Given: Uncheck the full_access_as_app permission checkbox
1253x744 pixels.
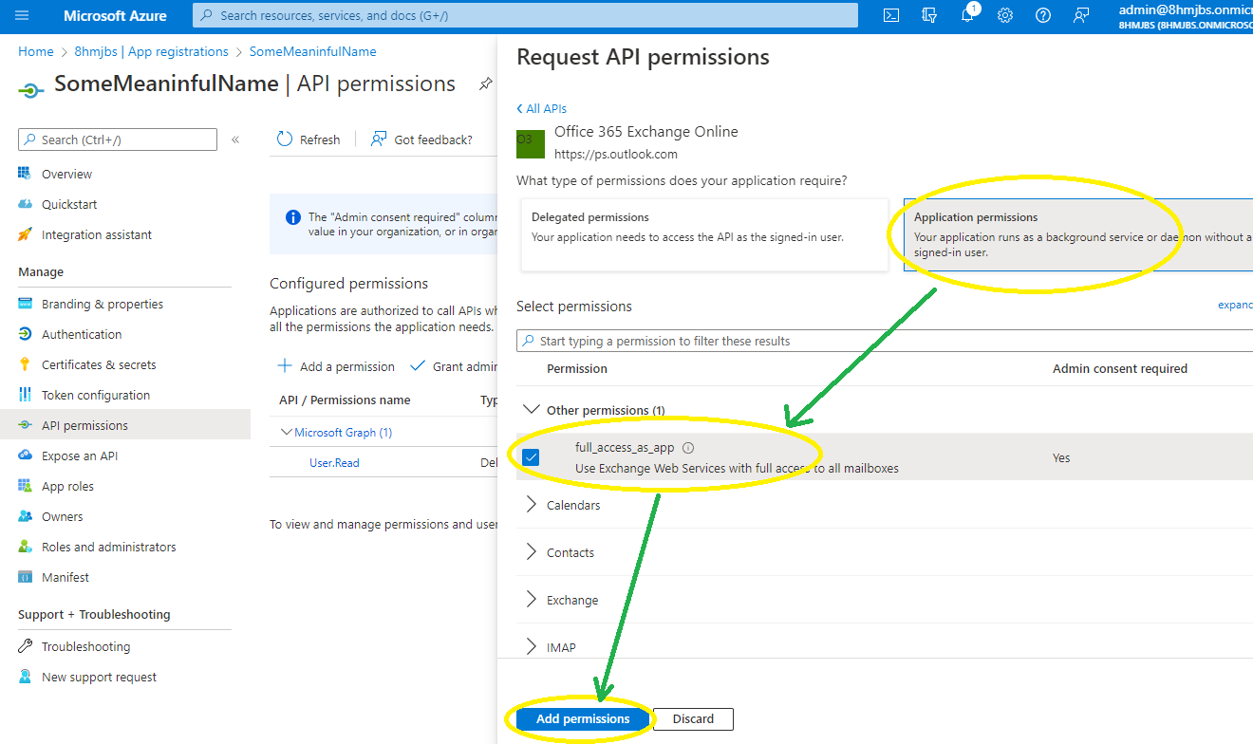Looking at the screenshot, I should pyautogui.click(x=532, y=457).
